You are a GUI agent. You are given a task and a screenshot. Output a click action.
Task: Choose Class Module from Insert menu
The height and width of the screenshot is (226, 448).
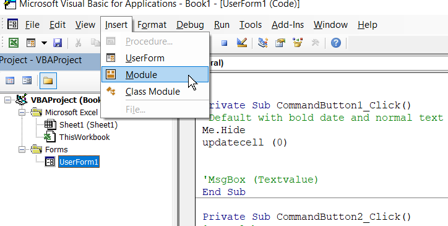(x=155, y=92)
